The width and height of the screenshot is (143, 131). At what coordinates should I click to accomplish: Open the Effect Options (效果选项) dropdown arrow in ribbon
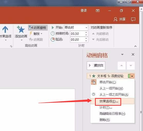point(6,40)
